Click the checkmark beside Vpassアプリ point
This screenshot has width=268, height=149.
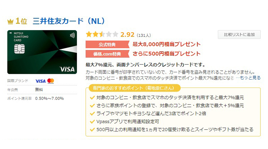92,122
